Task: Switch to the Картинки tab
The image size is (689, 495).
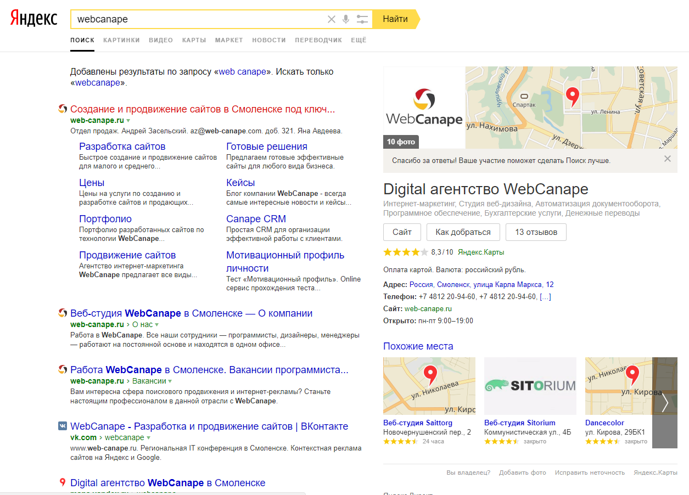Action: point(121,40)
